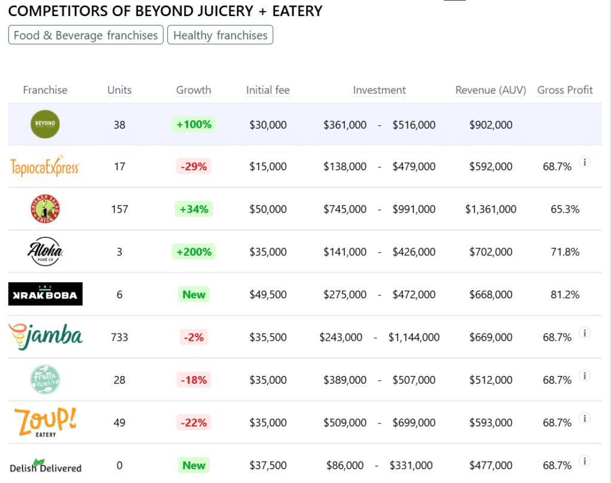Open the Chicken Salad Chick logo
The image size is (612, 483).
[45, 209]
